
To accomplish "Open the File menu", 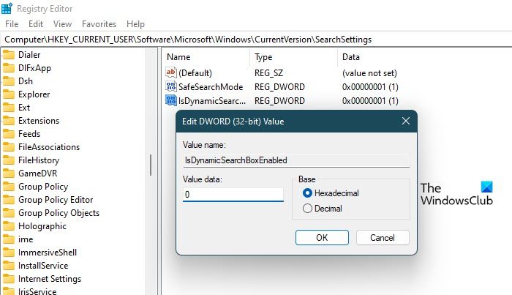I will pos(12,24).
